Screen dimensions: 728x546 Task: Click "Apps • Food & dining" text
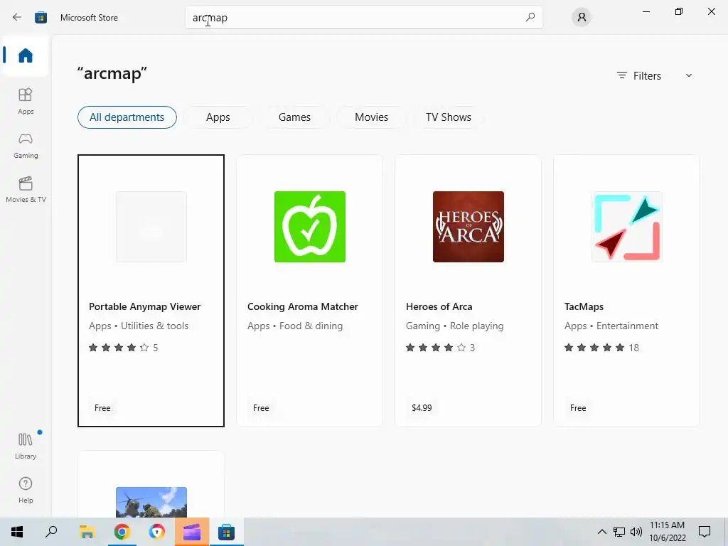tap(295, 326)
